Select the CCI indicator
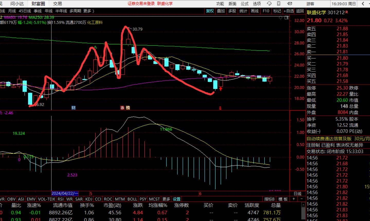 point(98,199)
